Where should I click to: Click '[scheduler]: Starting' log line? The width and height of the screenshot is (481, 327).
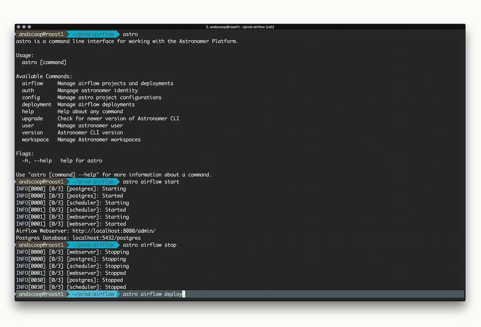(x=73, y=203)
